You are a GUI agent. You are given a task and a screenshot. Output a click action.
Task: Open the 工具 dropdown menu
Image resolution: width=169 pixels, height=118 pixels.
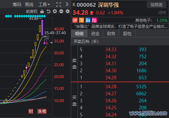click(44, 4)
